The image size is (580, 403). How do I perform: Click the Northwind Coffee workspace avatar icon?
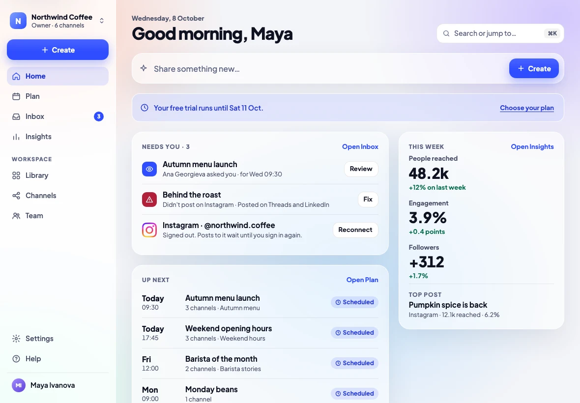18,21
